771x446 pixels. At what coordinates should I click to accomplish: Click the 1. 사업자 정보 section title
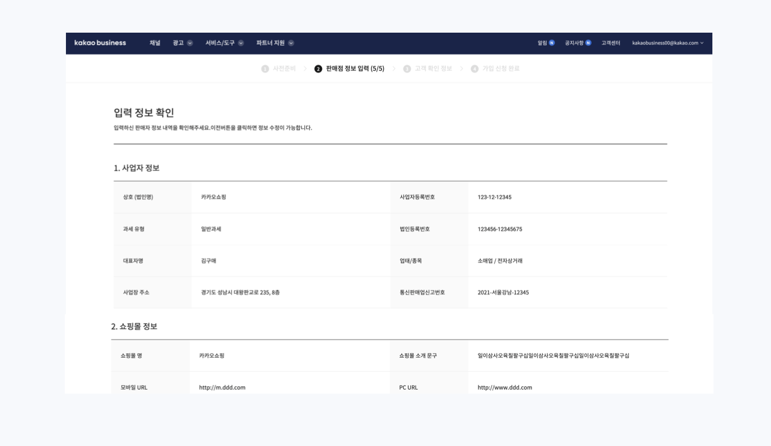136,168
